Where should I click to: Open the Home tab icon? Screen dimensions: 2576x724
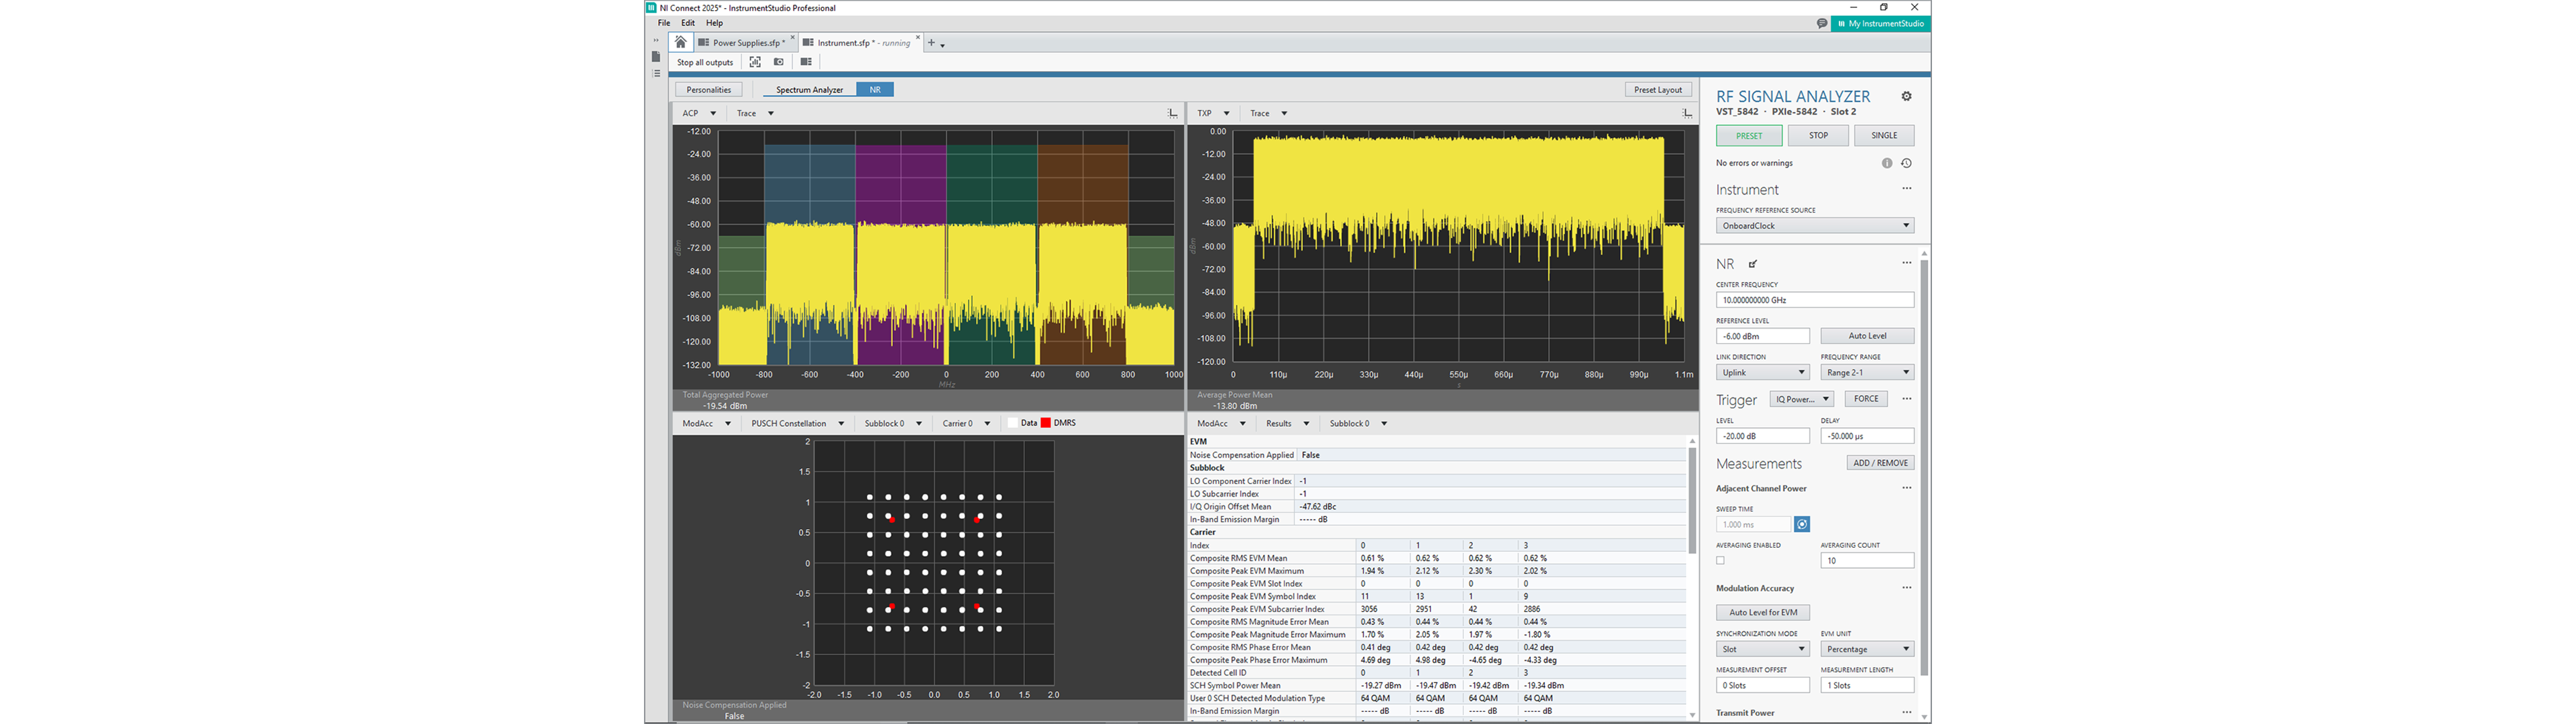tap(680, 42)
